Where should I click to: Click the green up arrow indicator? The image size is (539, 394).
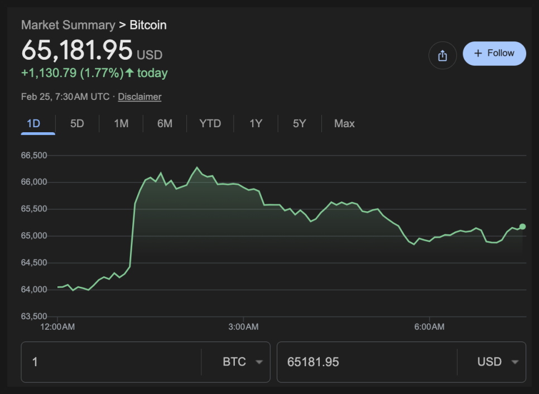click(x=129, y=73)
